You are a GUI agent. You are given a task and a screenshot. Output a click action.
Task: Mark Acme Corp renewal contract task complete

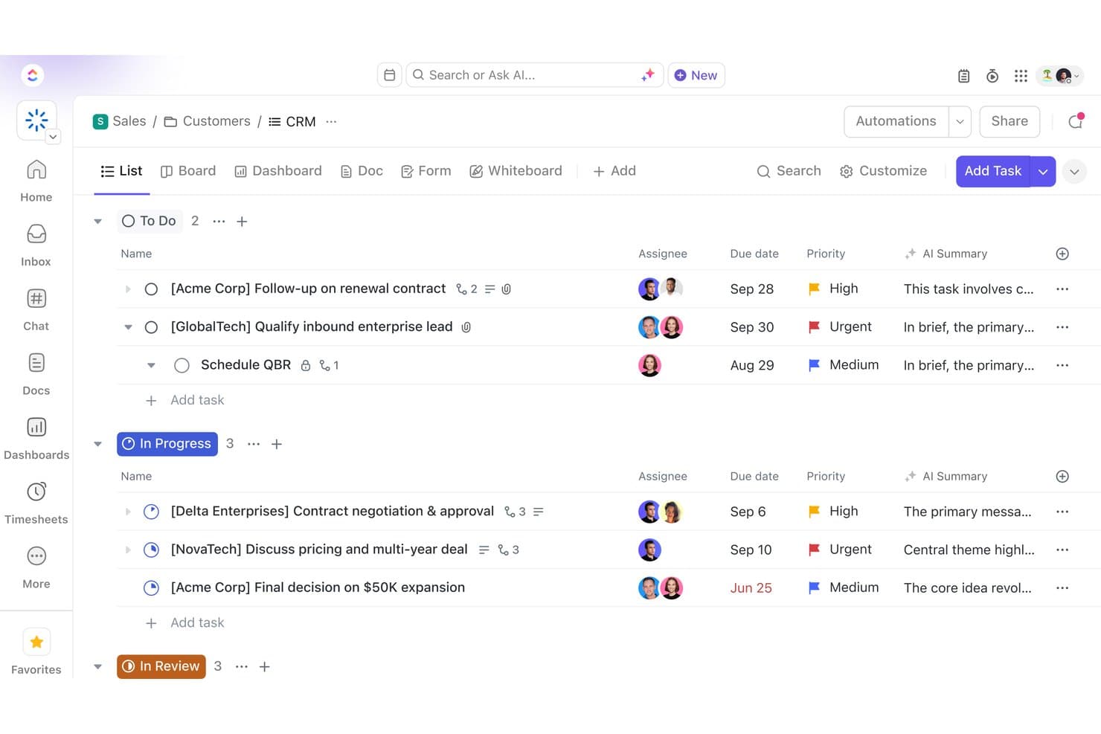tap(151, 289)
